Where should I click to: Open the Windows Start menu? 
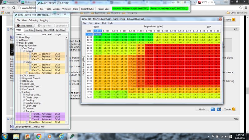coord(5,137)
